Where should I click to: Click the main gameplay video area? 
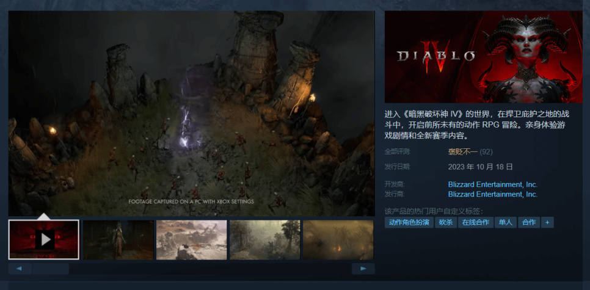click(x=192, y=113)
